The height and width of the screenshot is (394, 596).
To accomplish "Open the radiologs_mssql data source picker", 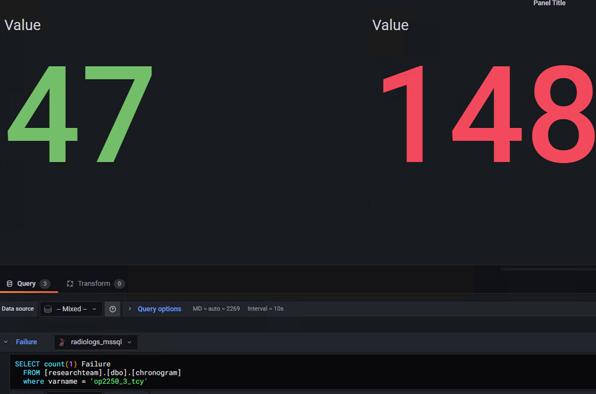I will click(95, 342).
